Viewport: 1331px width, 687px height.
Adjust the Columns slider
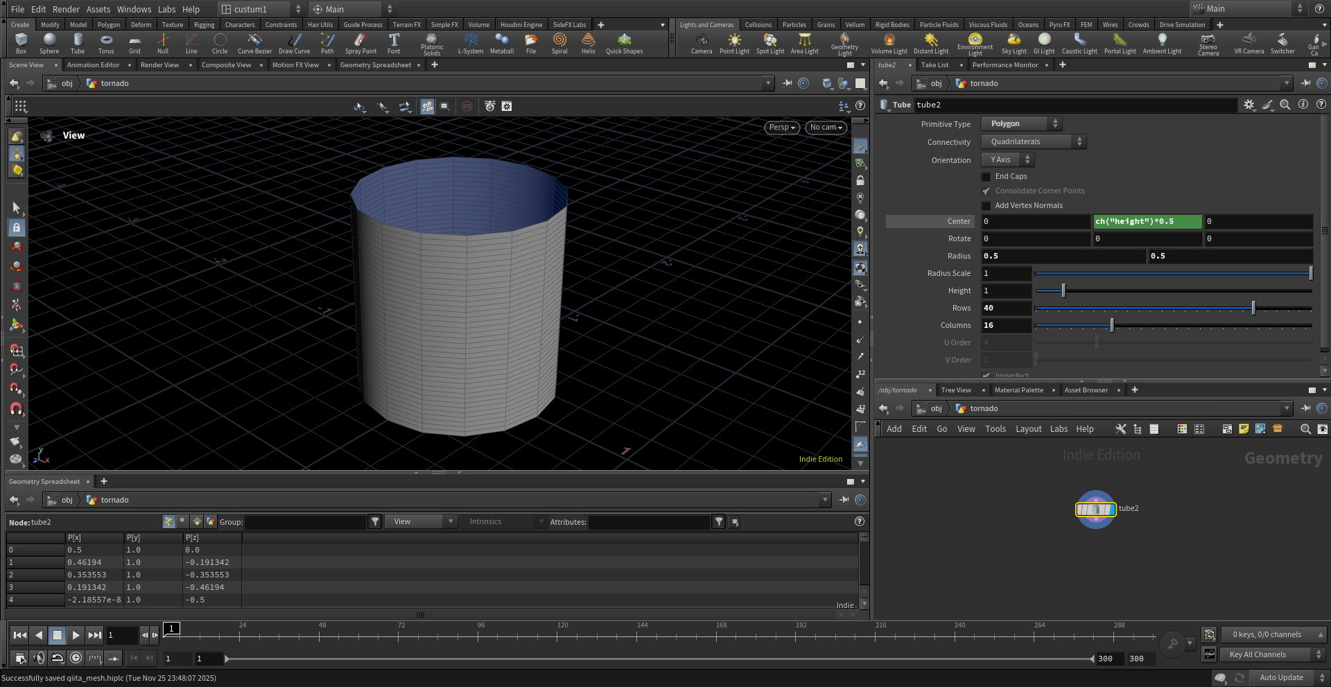tap(1112, 326)
